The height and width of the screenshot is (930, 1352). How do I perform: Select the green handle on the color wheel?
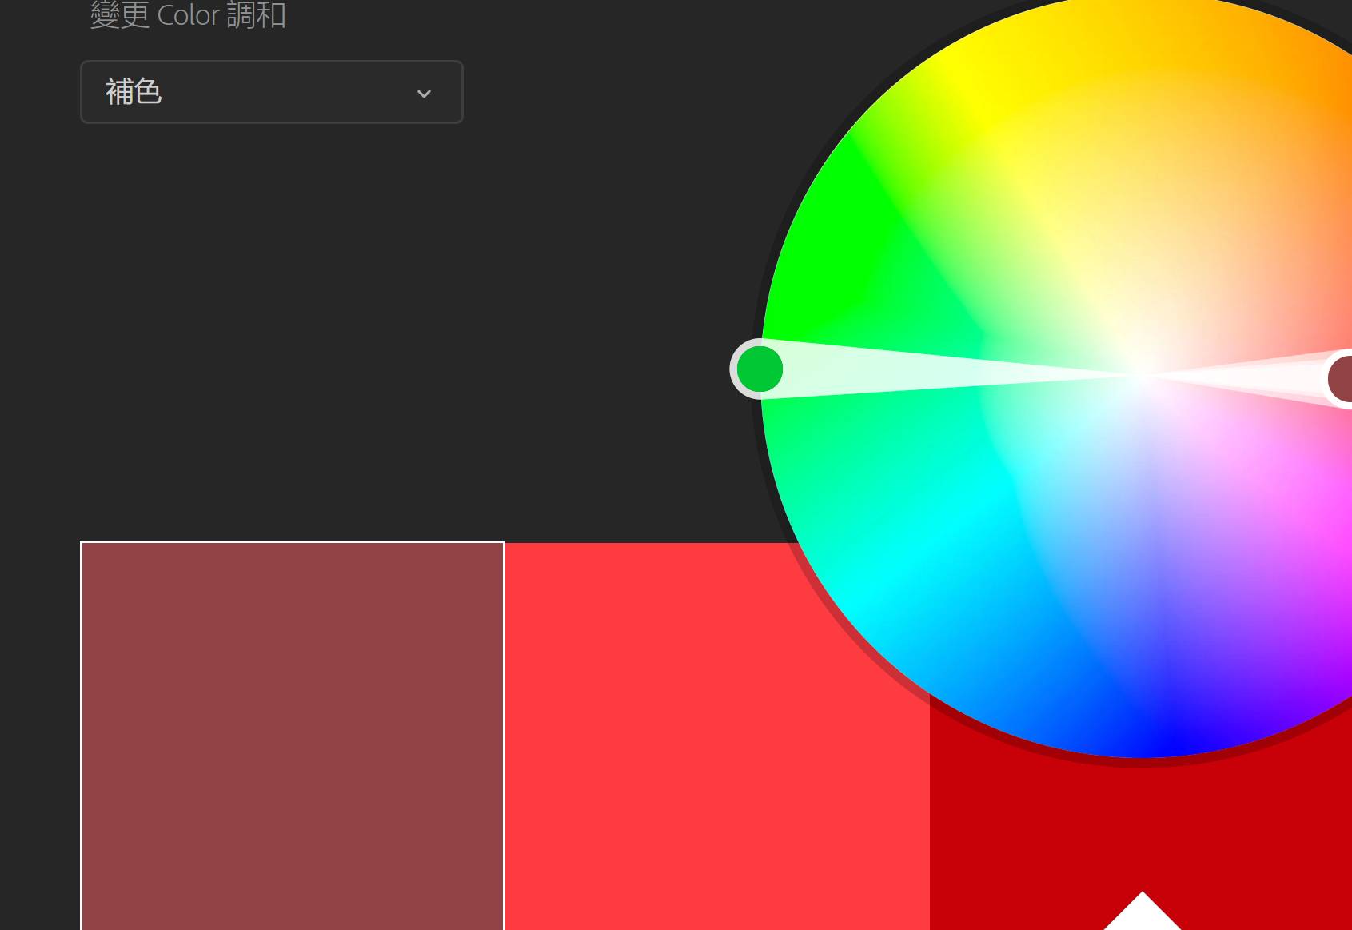click(759, 369)
